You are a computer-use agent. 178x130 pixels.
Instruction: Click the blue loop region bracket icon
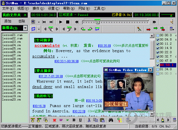coord(97,29)
